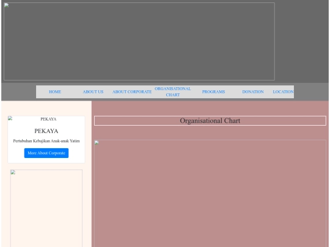
Task: Select the ORGANISATIONAL CHART nav item
Action: click(x=173, y=91)
